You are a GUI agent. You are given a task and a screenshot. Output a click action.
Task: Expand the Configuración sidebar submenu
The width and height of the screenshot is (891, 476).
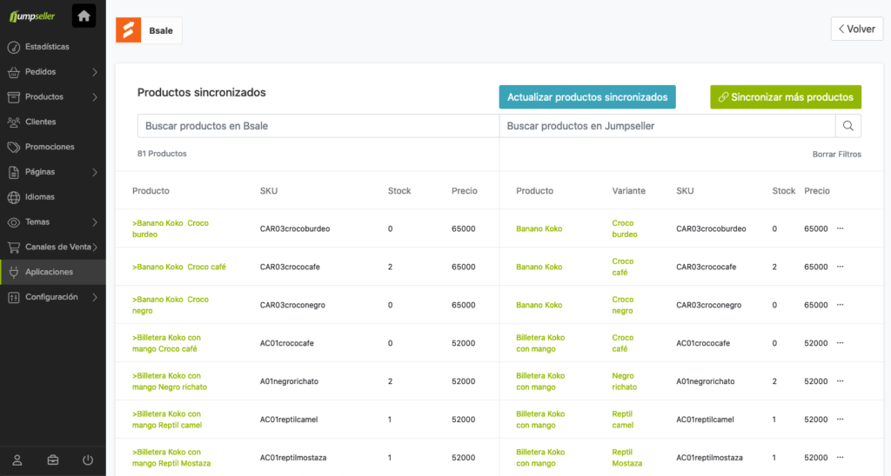tap(94, 297)
